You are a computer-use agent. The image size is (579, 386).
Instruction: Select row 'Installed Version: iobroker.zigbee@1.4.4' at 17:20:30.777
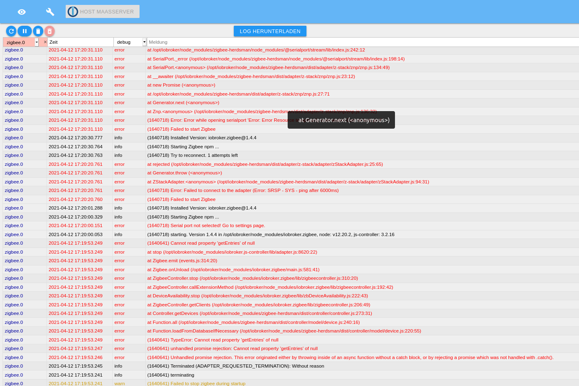click(291, 138)
